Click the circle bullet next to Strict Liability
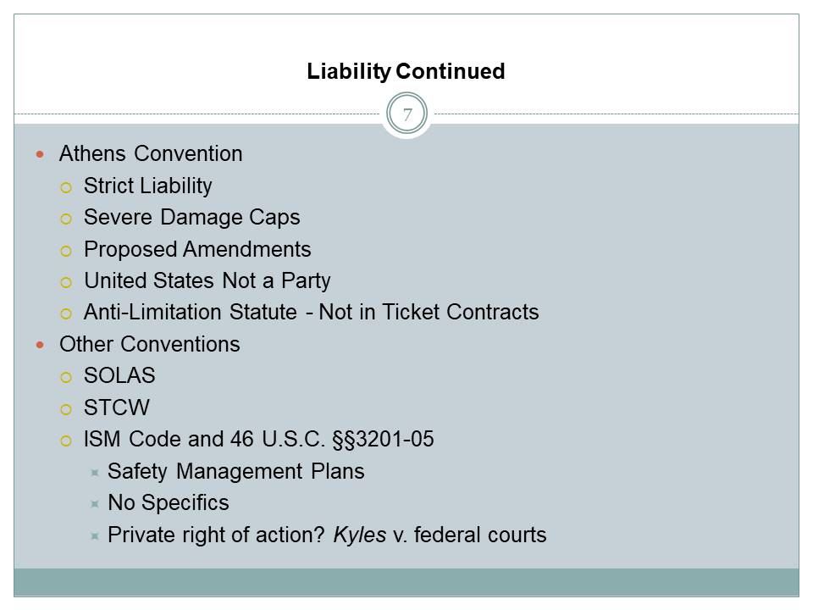The height and width of the screenshot is (610, 813). (x=66, y=186)
